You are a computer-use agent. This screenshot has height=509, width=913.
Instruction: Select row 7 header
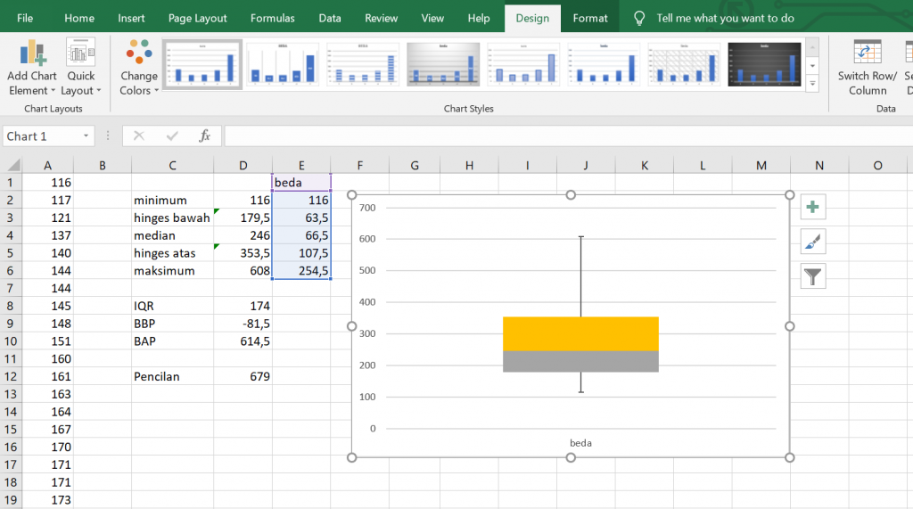pyautogui.click(x=11, y=288)
